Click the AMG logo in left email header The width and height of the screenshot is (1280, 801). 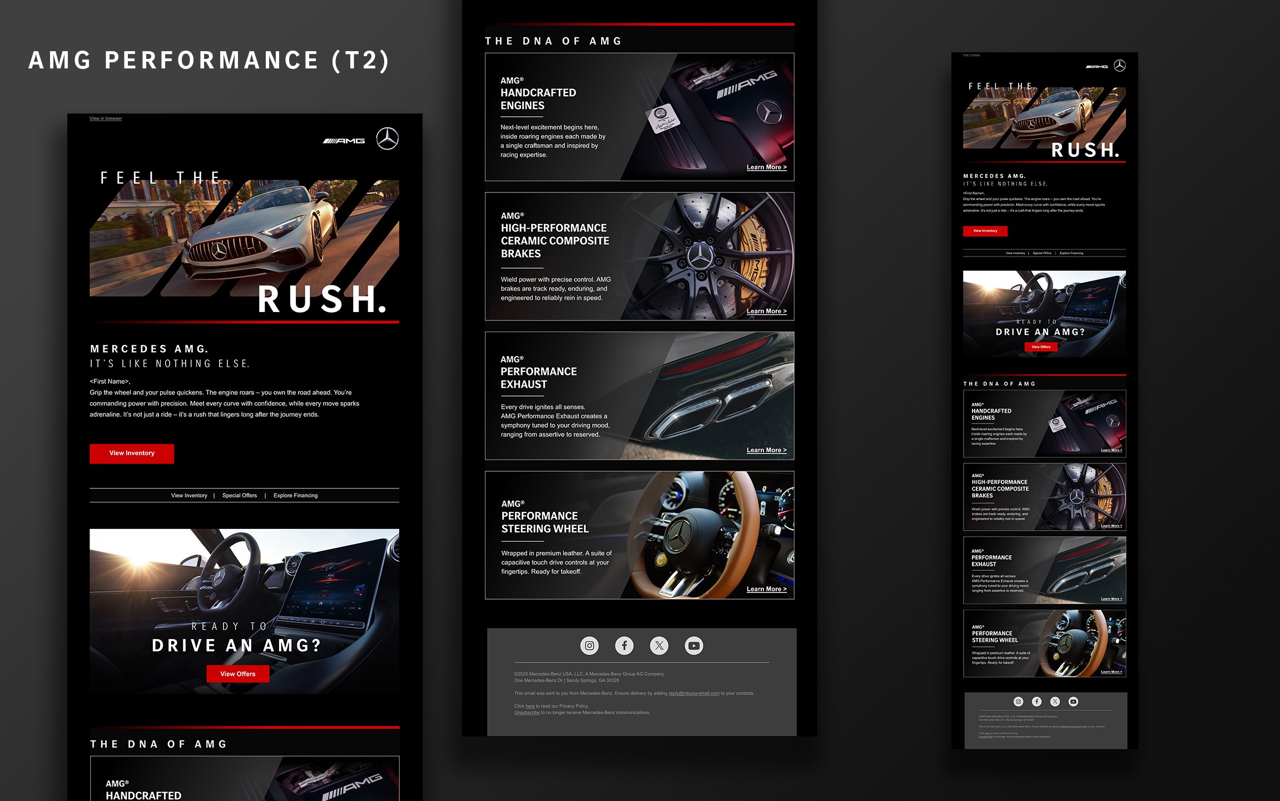(344, 141)
